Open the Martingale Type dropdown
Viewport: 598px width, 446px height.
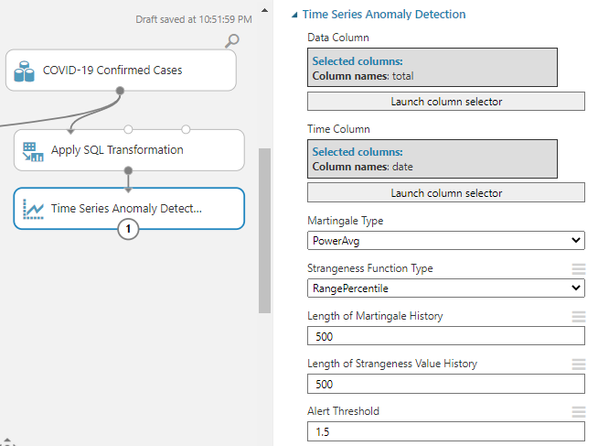[x=446, y=240]
